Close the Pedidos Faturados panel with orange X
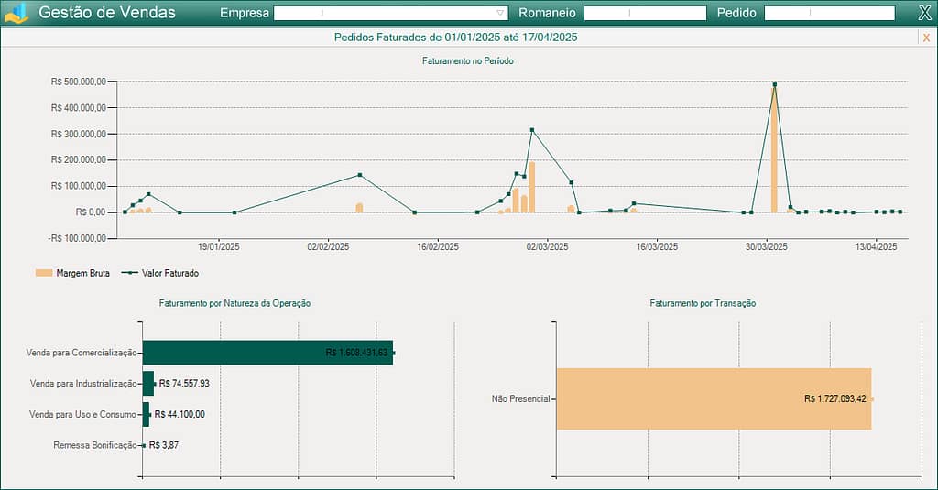The image size is (938, 490). (926, 38)
